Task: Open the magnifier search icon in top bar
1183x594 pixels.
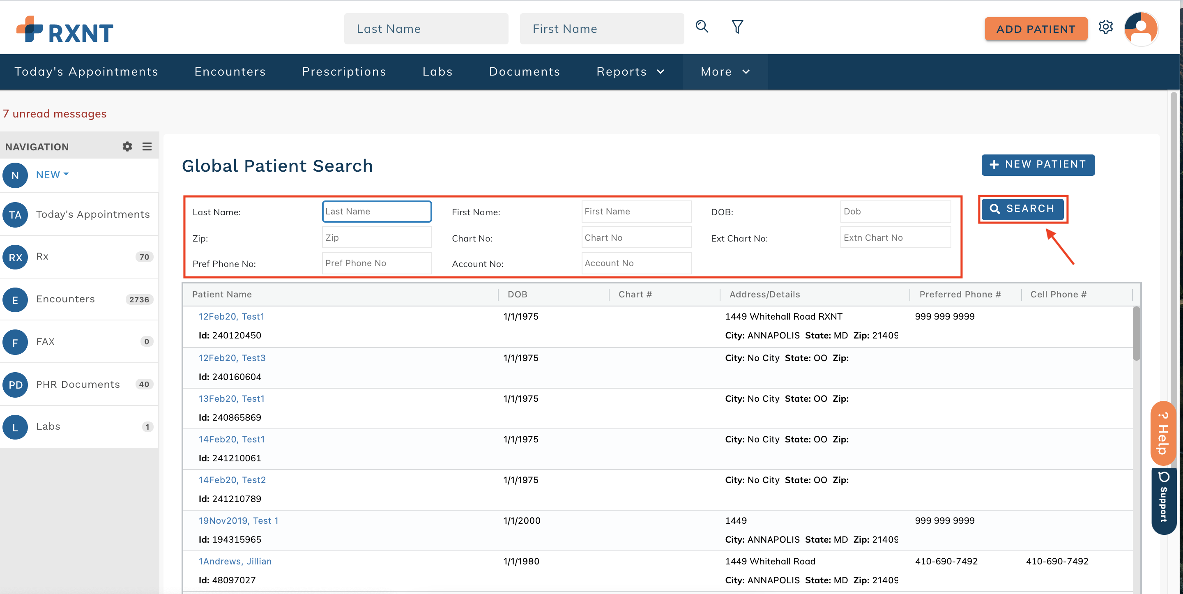Action: [x=702, y=27]
